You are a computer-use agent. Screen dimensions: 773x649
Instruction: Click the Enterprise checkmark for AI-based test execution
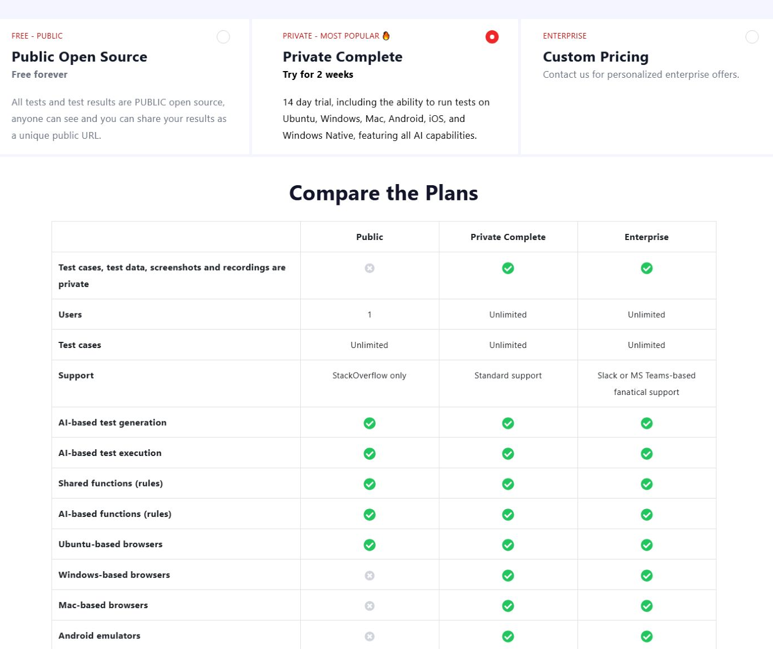[x=646, y=454]
